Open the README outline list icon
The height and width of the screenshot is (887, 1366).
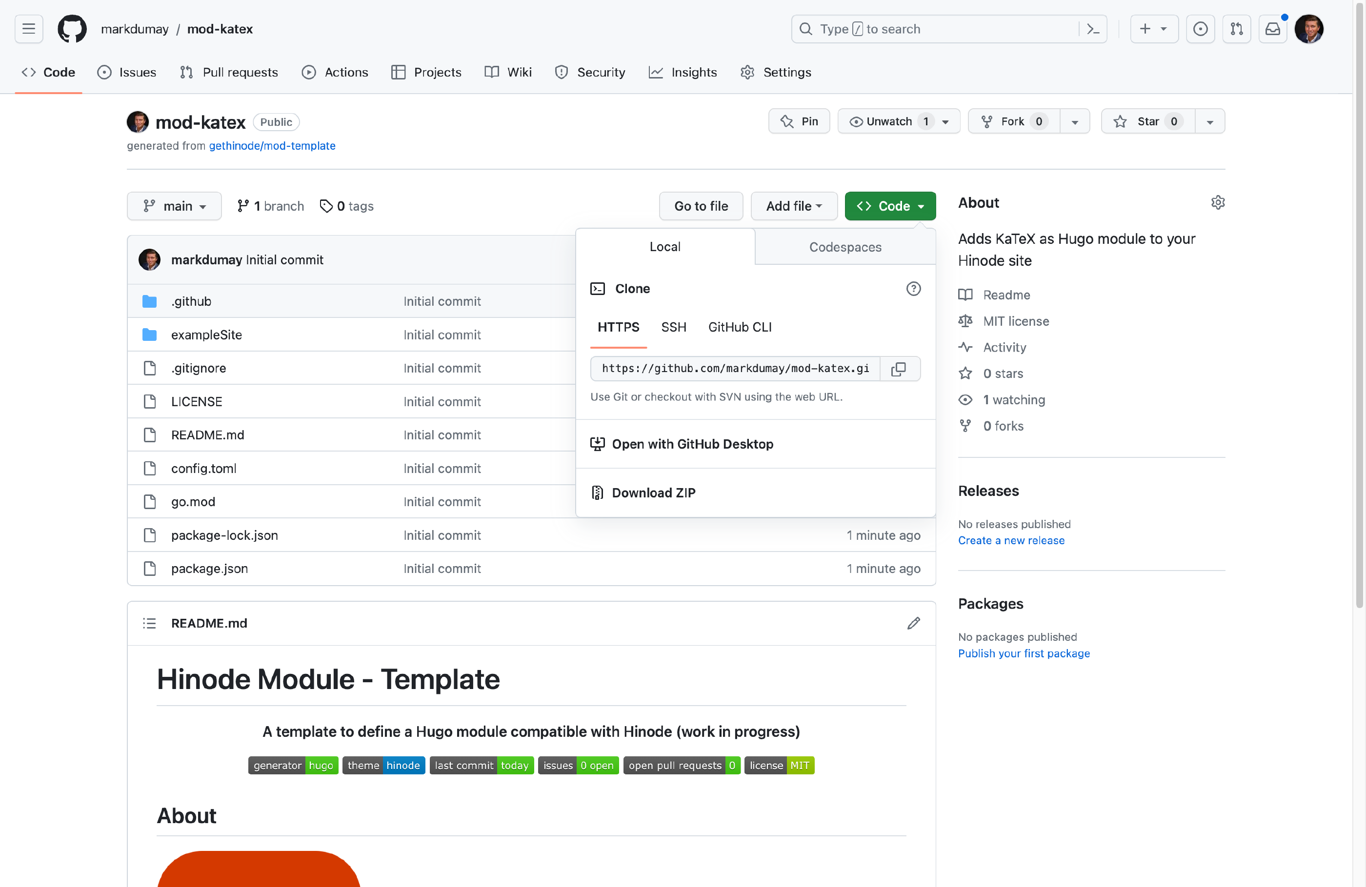tap(149, 623)
